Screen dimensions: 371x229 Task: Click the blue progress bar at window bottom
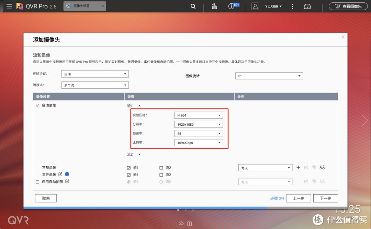pyautogui.click(x=144, y=207)
